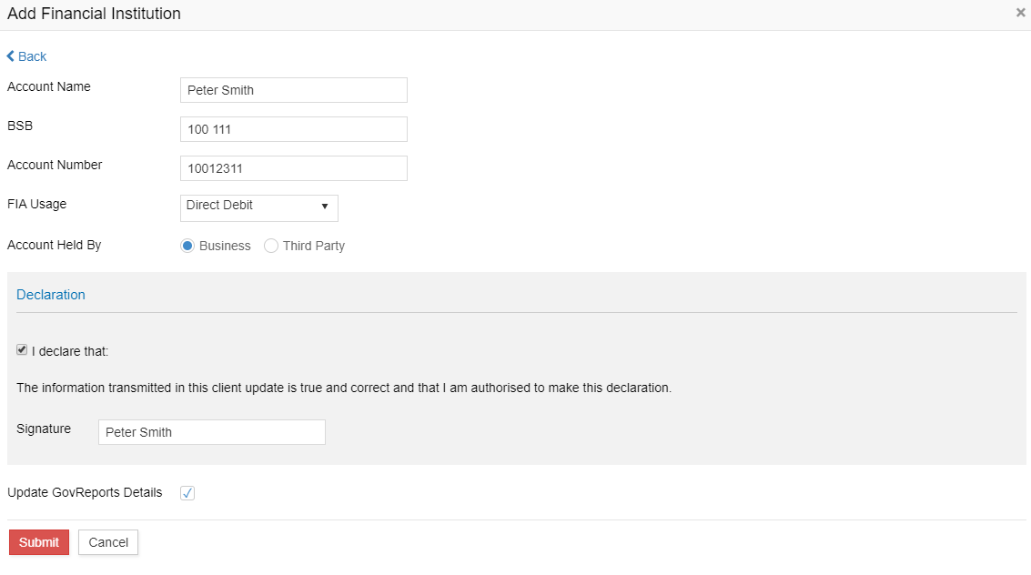
Task: Click the Account Name text field
Action: point(293,90)
